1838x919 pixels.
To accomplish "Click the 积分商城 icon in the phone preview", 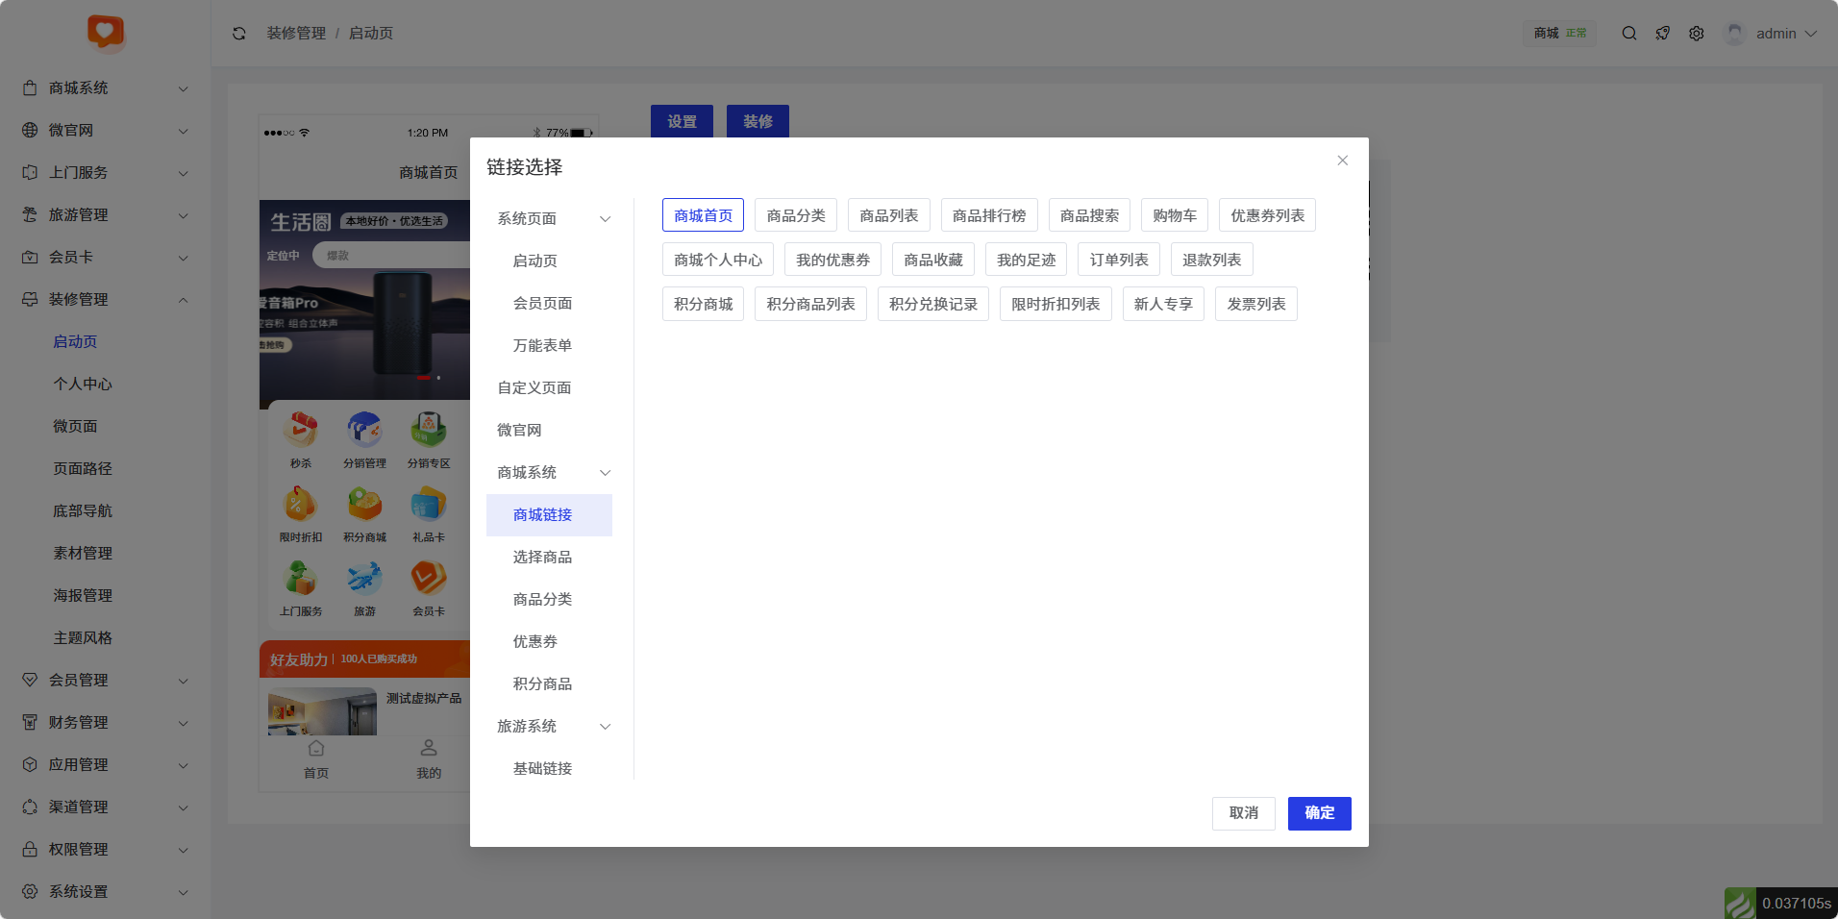I will pyautogui.click(x=364, y=505).
